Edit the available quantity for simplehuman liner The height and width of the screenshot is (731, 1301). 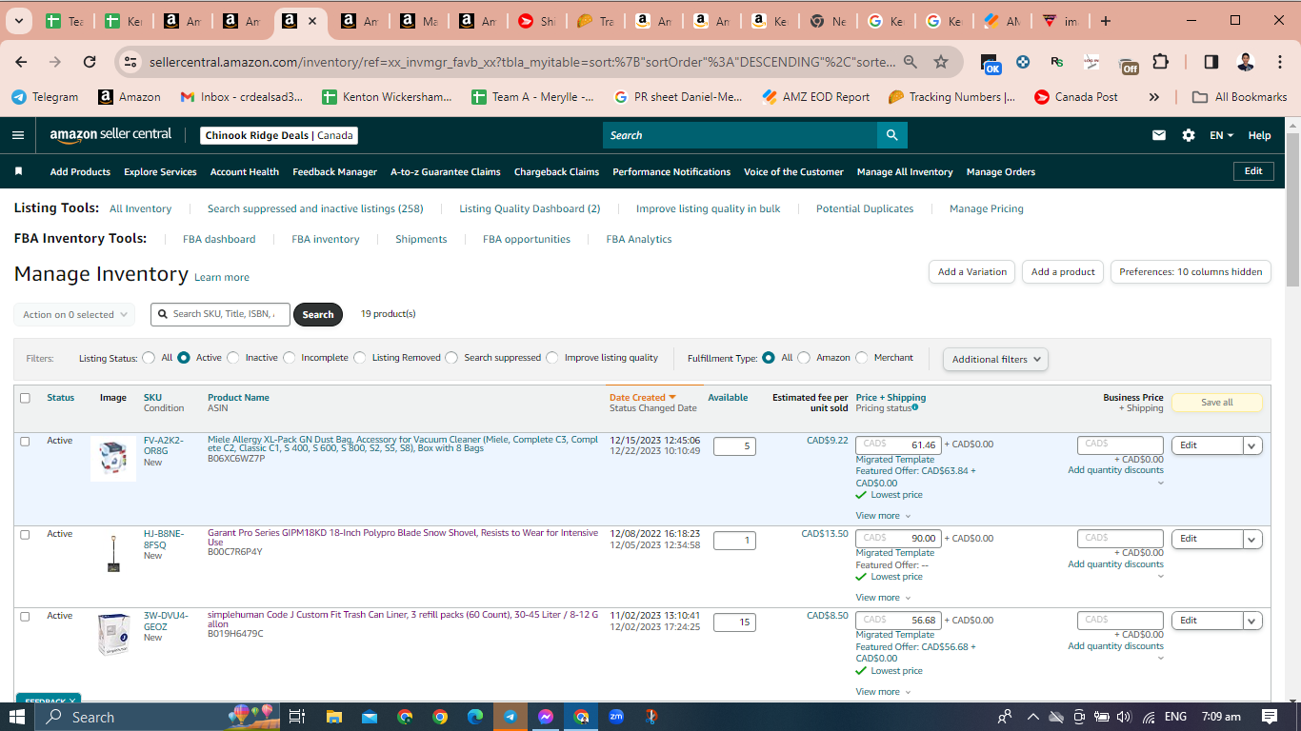pos(734,622)
